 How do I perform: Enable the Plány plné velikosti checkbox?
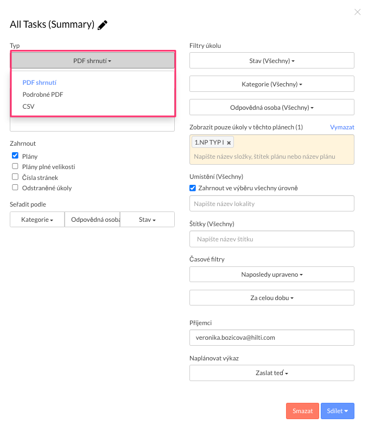15,166
